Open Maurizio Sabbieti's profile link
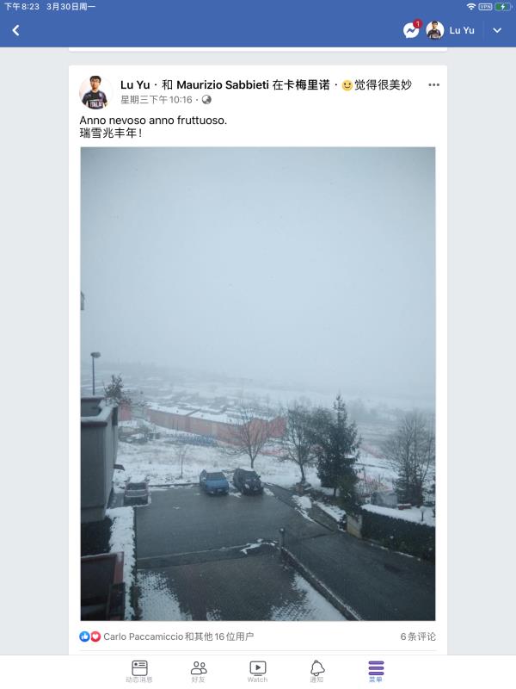 coord(223,84)
